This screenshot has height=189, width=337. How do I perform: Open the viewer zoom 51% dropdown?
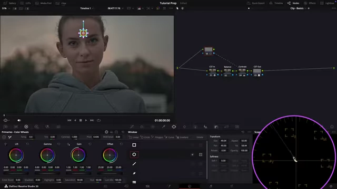pos(6,8)
